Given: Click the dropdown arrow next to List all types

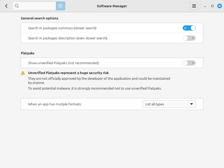Looking at the screenshot, I should click(192, 104).
